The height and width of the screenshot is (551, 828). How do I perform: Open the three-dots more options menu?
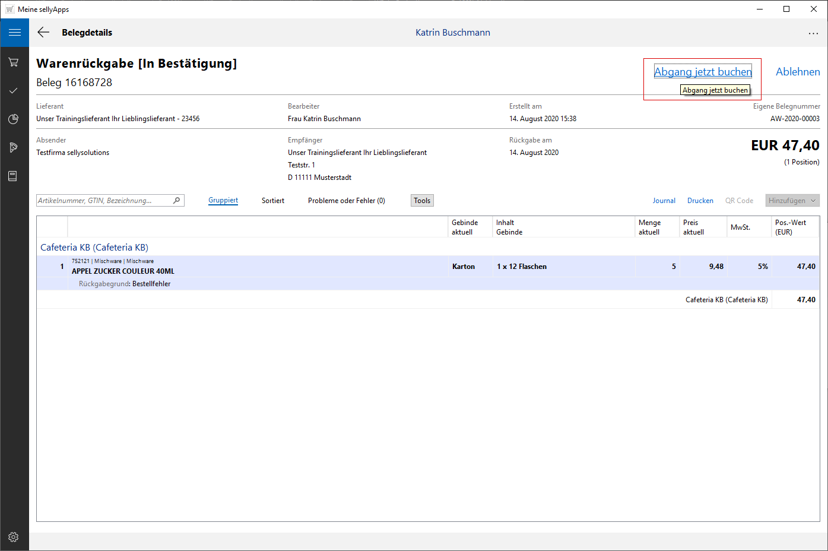point(813,33)
